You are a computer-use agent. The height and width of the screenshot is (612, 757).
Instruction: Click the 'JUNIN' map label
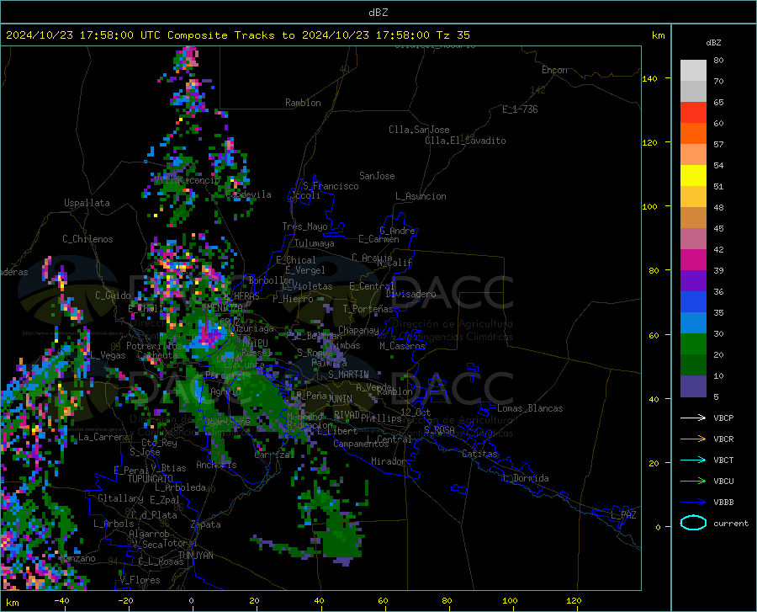tap(340, 399)
